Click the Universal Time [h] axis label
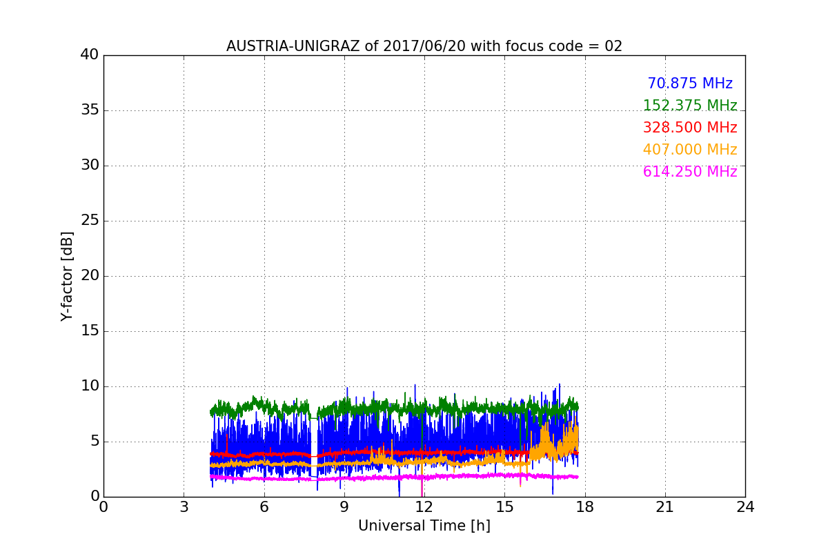The width and height of the screenshot is (828, 552). pos(424,526)
